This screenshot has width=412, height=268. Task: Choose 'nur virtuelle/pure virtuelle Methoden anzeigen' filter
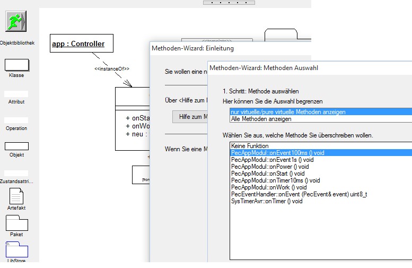pos(288,112)
